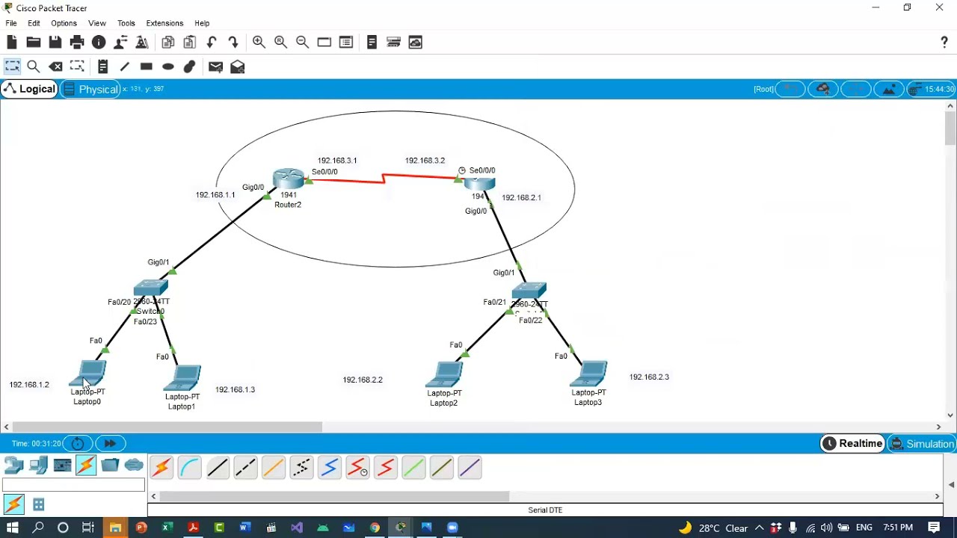The image size is (957, 538).
Task: Add a Simple PDU envelope
Action: (215, 67)
